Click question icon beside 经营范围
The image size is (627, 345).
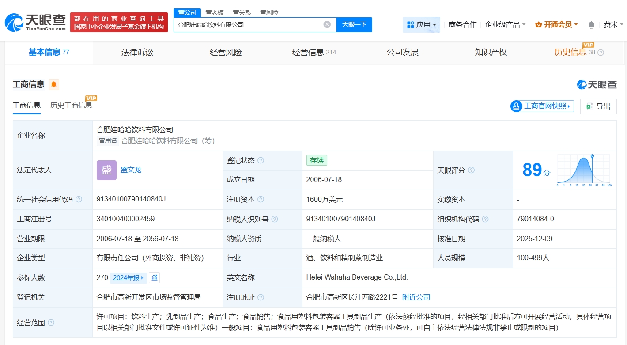(x=51, y=323)
